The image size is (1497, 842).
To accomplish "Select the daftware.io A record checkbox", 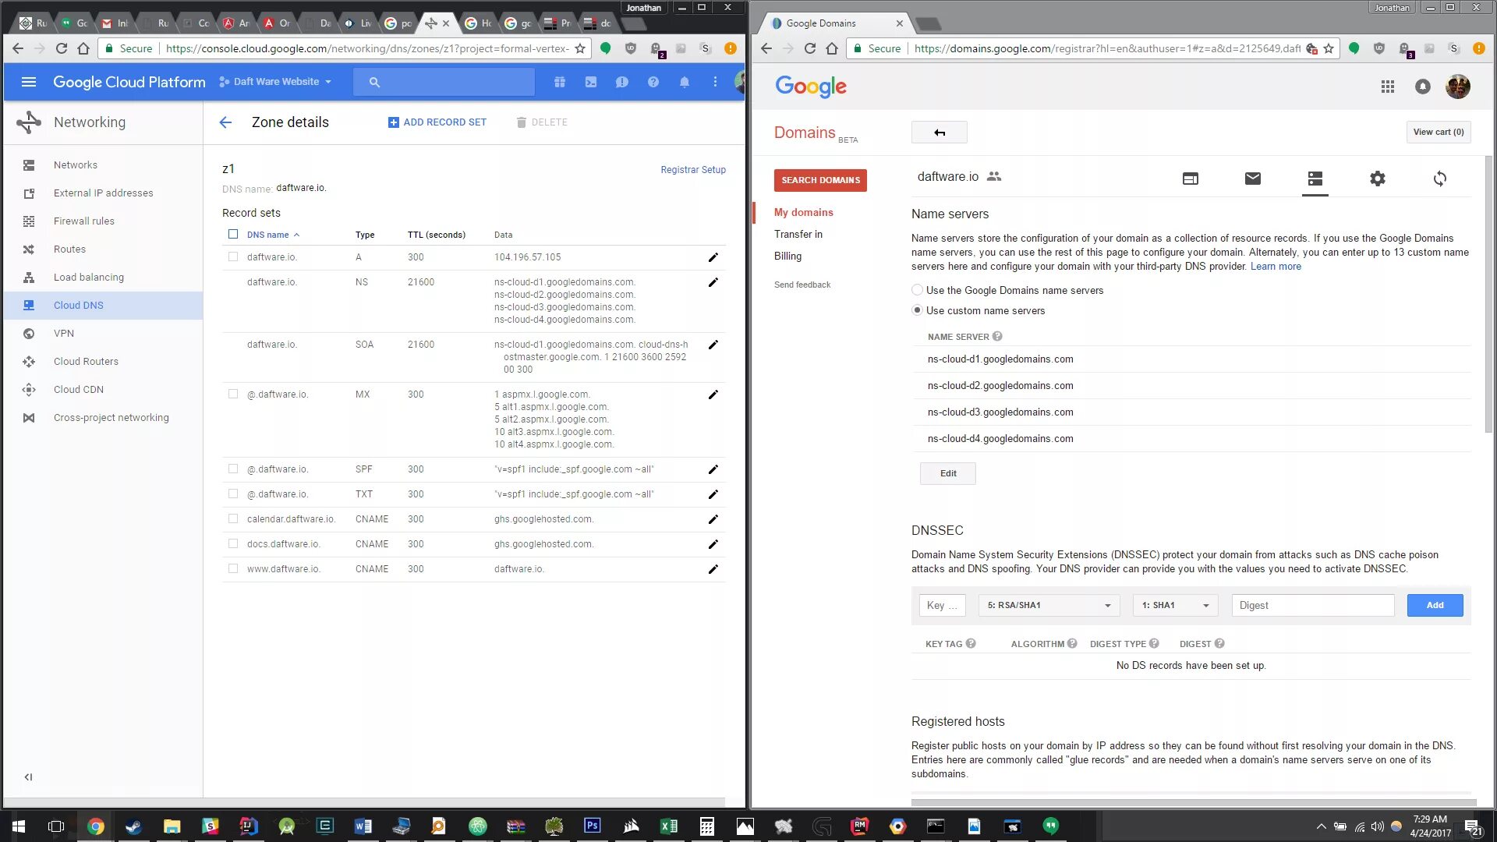I will tap(232, 256).
